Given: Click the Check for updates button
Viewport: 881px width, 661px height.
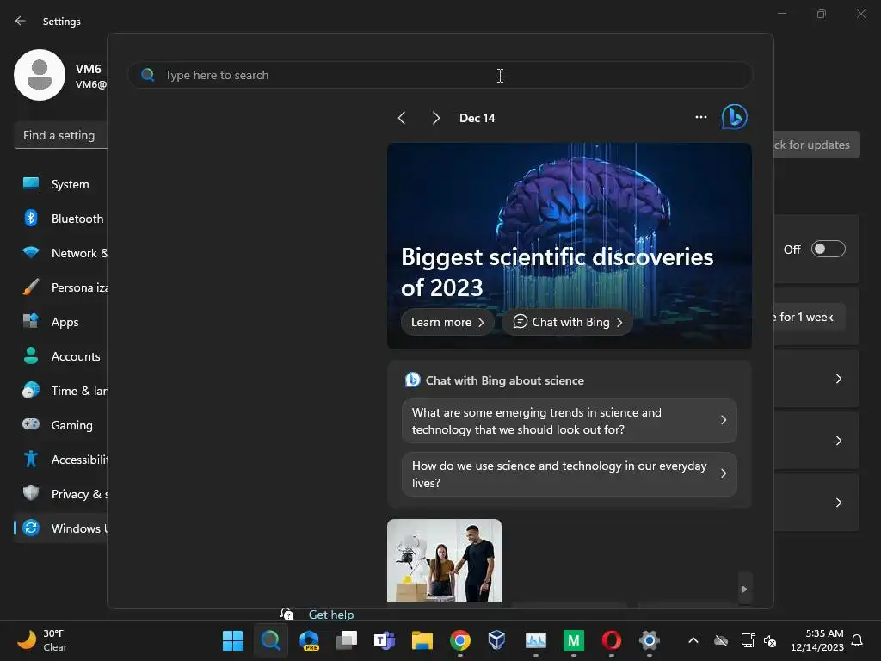Looking at the screenshot, I should coord(817,145).
